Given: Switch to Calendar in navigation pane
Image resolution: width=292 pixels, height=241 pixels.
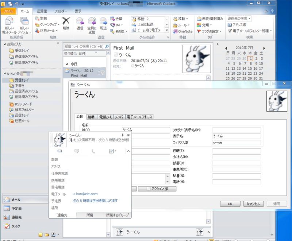Looking at the screenshot, I should (13, 209).
